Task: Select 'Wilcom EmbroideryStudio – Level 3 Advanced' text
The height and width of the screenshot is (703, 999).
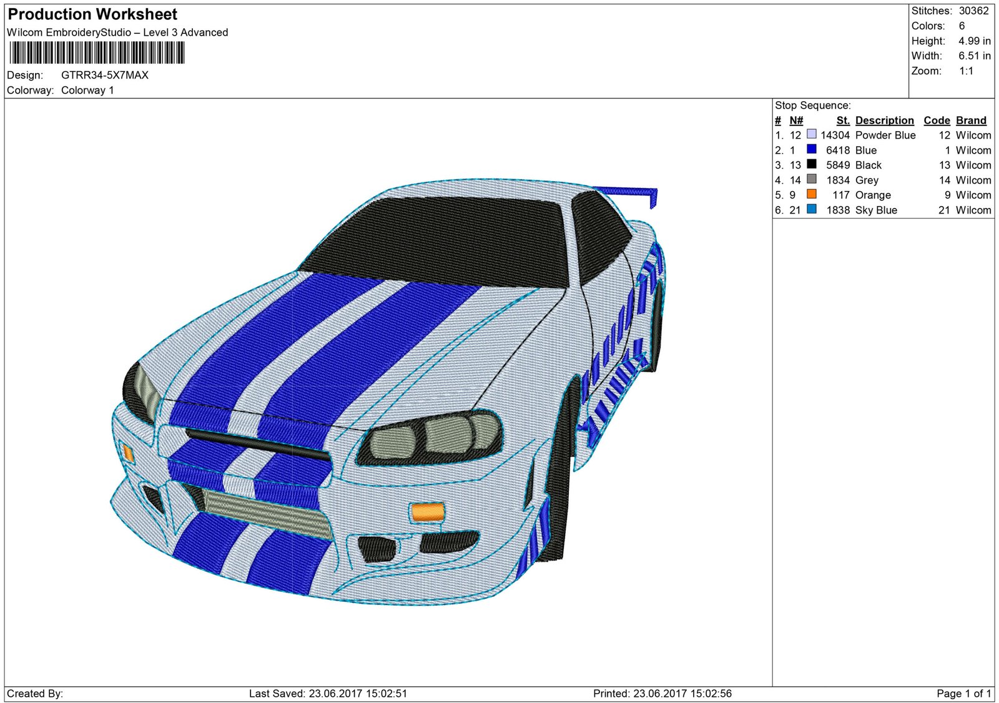Action: pyautogui.click(x=117, y=32)
